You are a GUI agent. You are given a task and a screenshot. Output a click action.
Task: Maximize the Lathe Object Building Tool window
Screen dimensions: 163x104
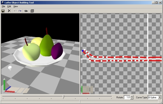(156, 3)
